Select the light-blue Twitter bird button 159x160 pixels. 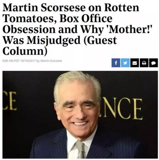125,63
